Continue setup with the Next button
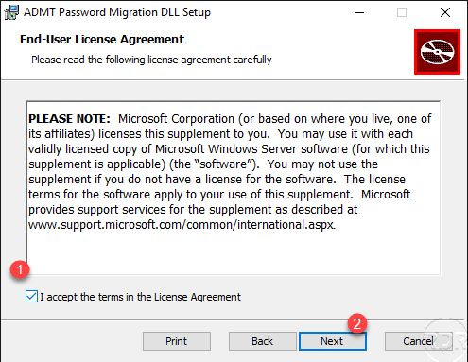This screenshot has width=468, height=362. (x=333, y=341)
